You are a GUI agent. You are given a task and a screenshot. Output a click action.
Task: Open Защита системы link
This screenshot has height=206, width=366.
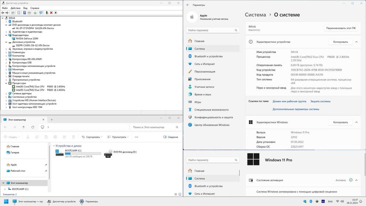[320, 101]
